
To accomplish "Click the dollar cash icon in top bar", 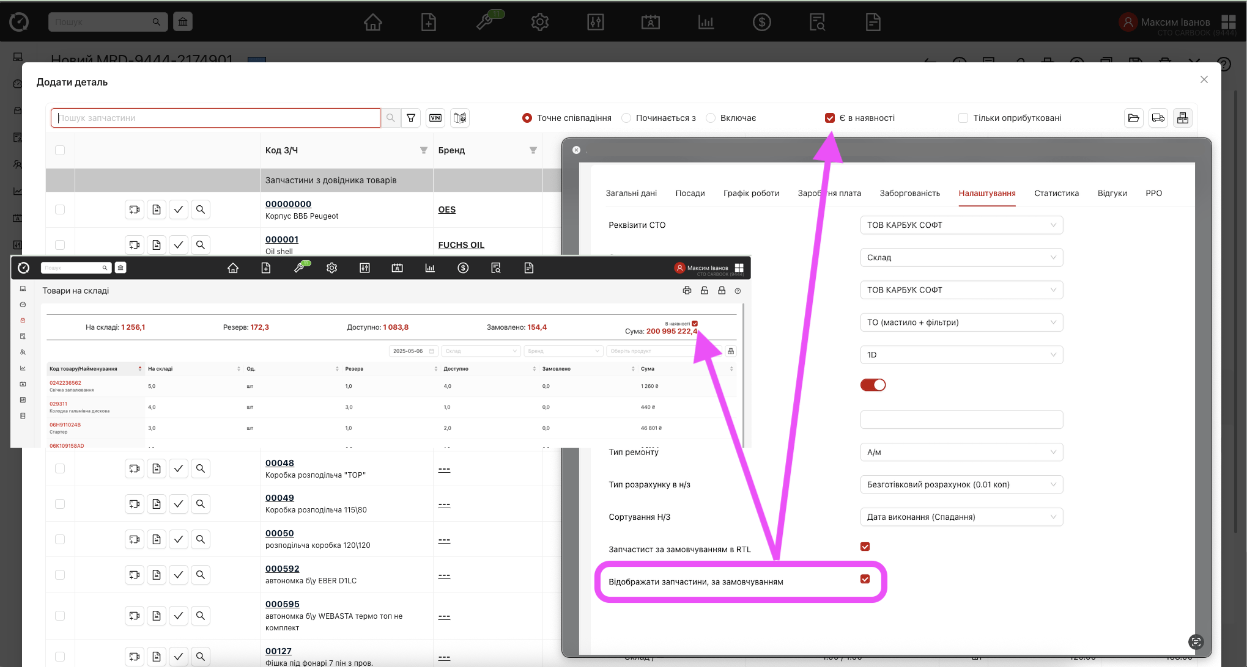I will coord(761,23).
